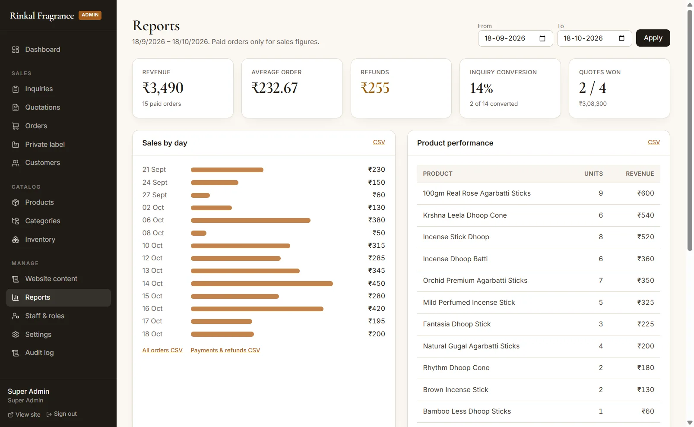Click the Categories tree icon
694x427 pixels.
[x=16, y=221]
